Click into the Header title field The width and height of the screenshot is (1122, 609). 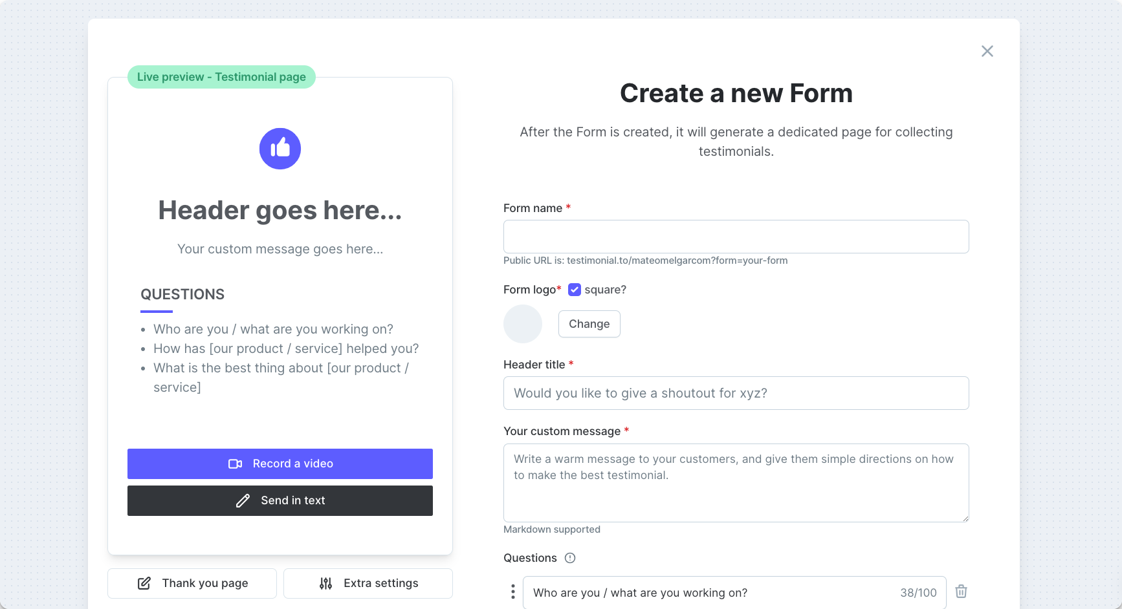pos(736,393)
